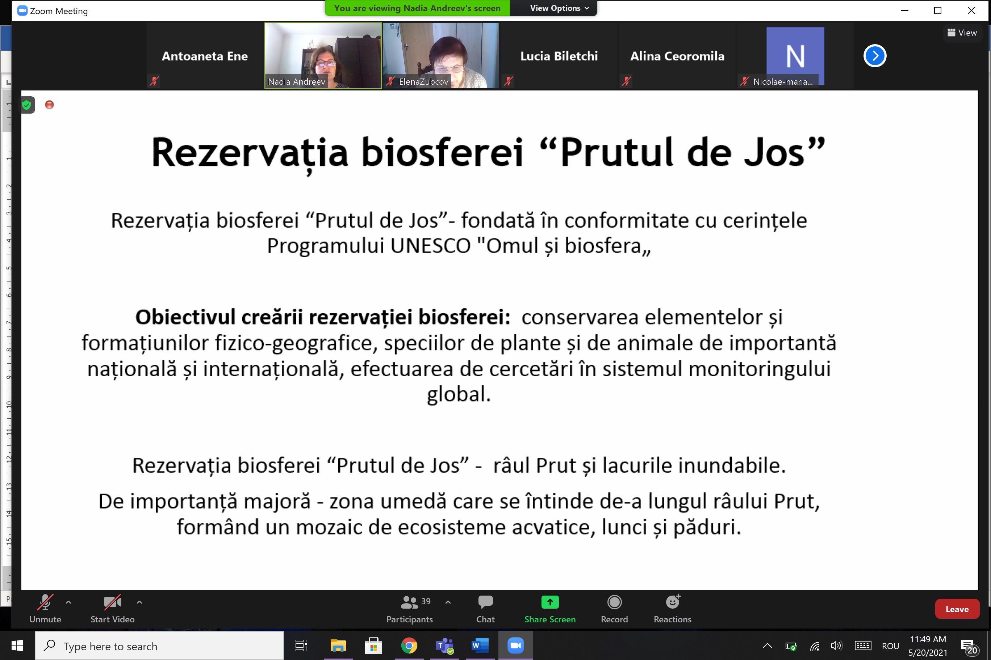The height and width of the screenshot is (660, 991).
Task: Expand audio options arrow beside Unmute
Action: coord(68,602)
